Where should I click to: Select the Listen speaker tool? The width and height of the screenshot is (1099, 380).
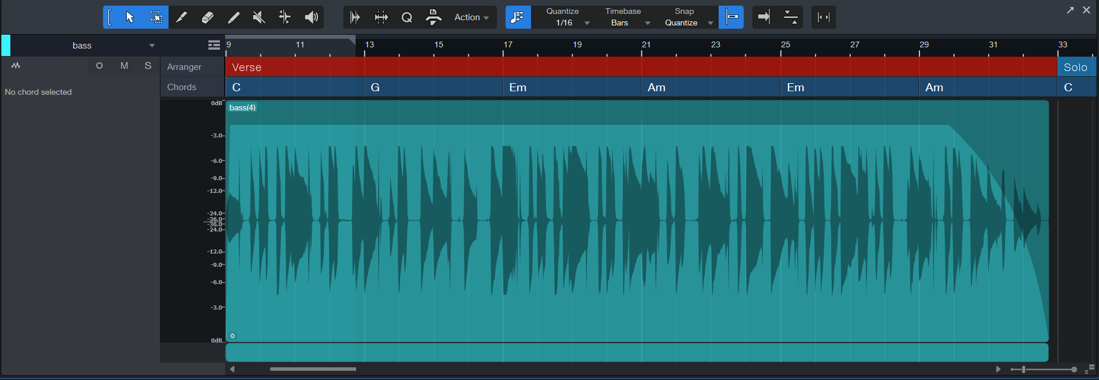pos(311,17)
